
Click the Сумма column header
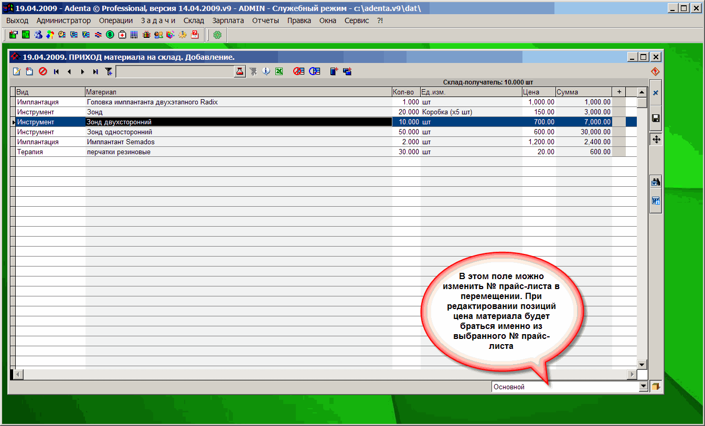pyautogui.click(x=583, y=92)
